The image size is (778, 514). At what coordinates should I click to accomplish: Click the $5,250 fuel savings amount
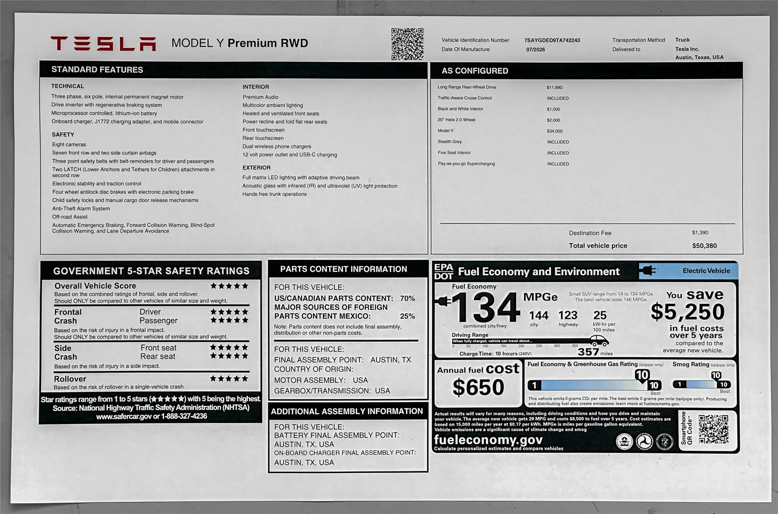tap(688, 312)
